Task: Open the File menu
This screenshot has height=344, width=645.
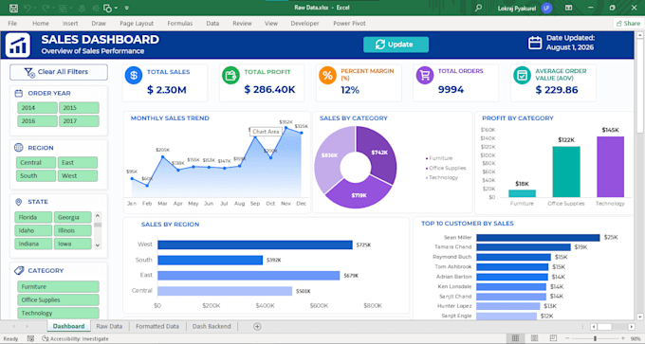Action: [12, 24]
